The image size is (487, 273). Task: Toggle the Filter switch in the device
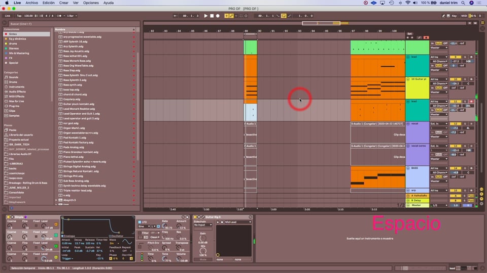pos(140,233)
